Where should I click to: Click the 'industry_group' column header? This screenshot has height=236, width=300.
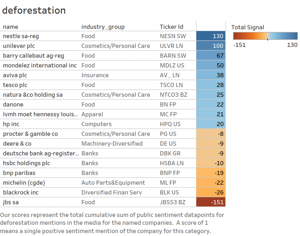coord(103,27)
